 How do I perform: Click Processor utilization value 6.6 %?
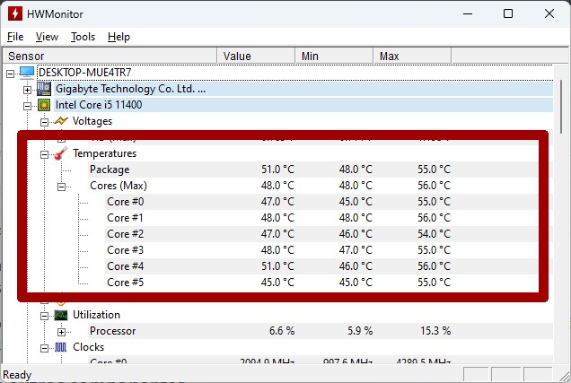tap(282, 331)
